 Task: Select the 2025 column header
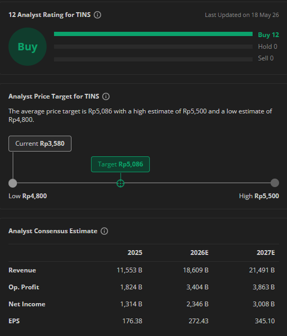135,253
